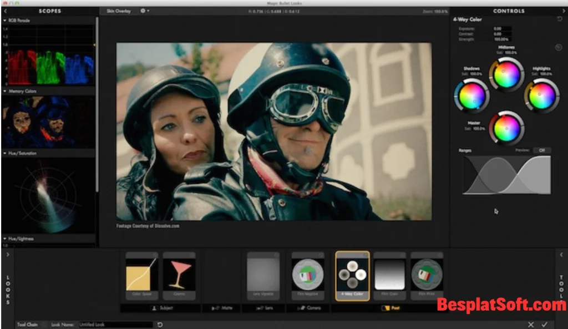Select the Lens Vignette tool
The height and width of the screenshot is (329, 568).
tap(263, 275)
